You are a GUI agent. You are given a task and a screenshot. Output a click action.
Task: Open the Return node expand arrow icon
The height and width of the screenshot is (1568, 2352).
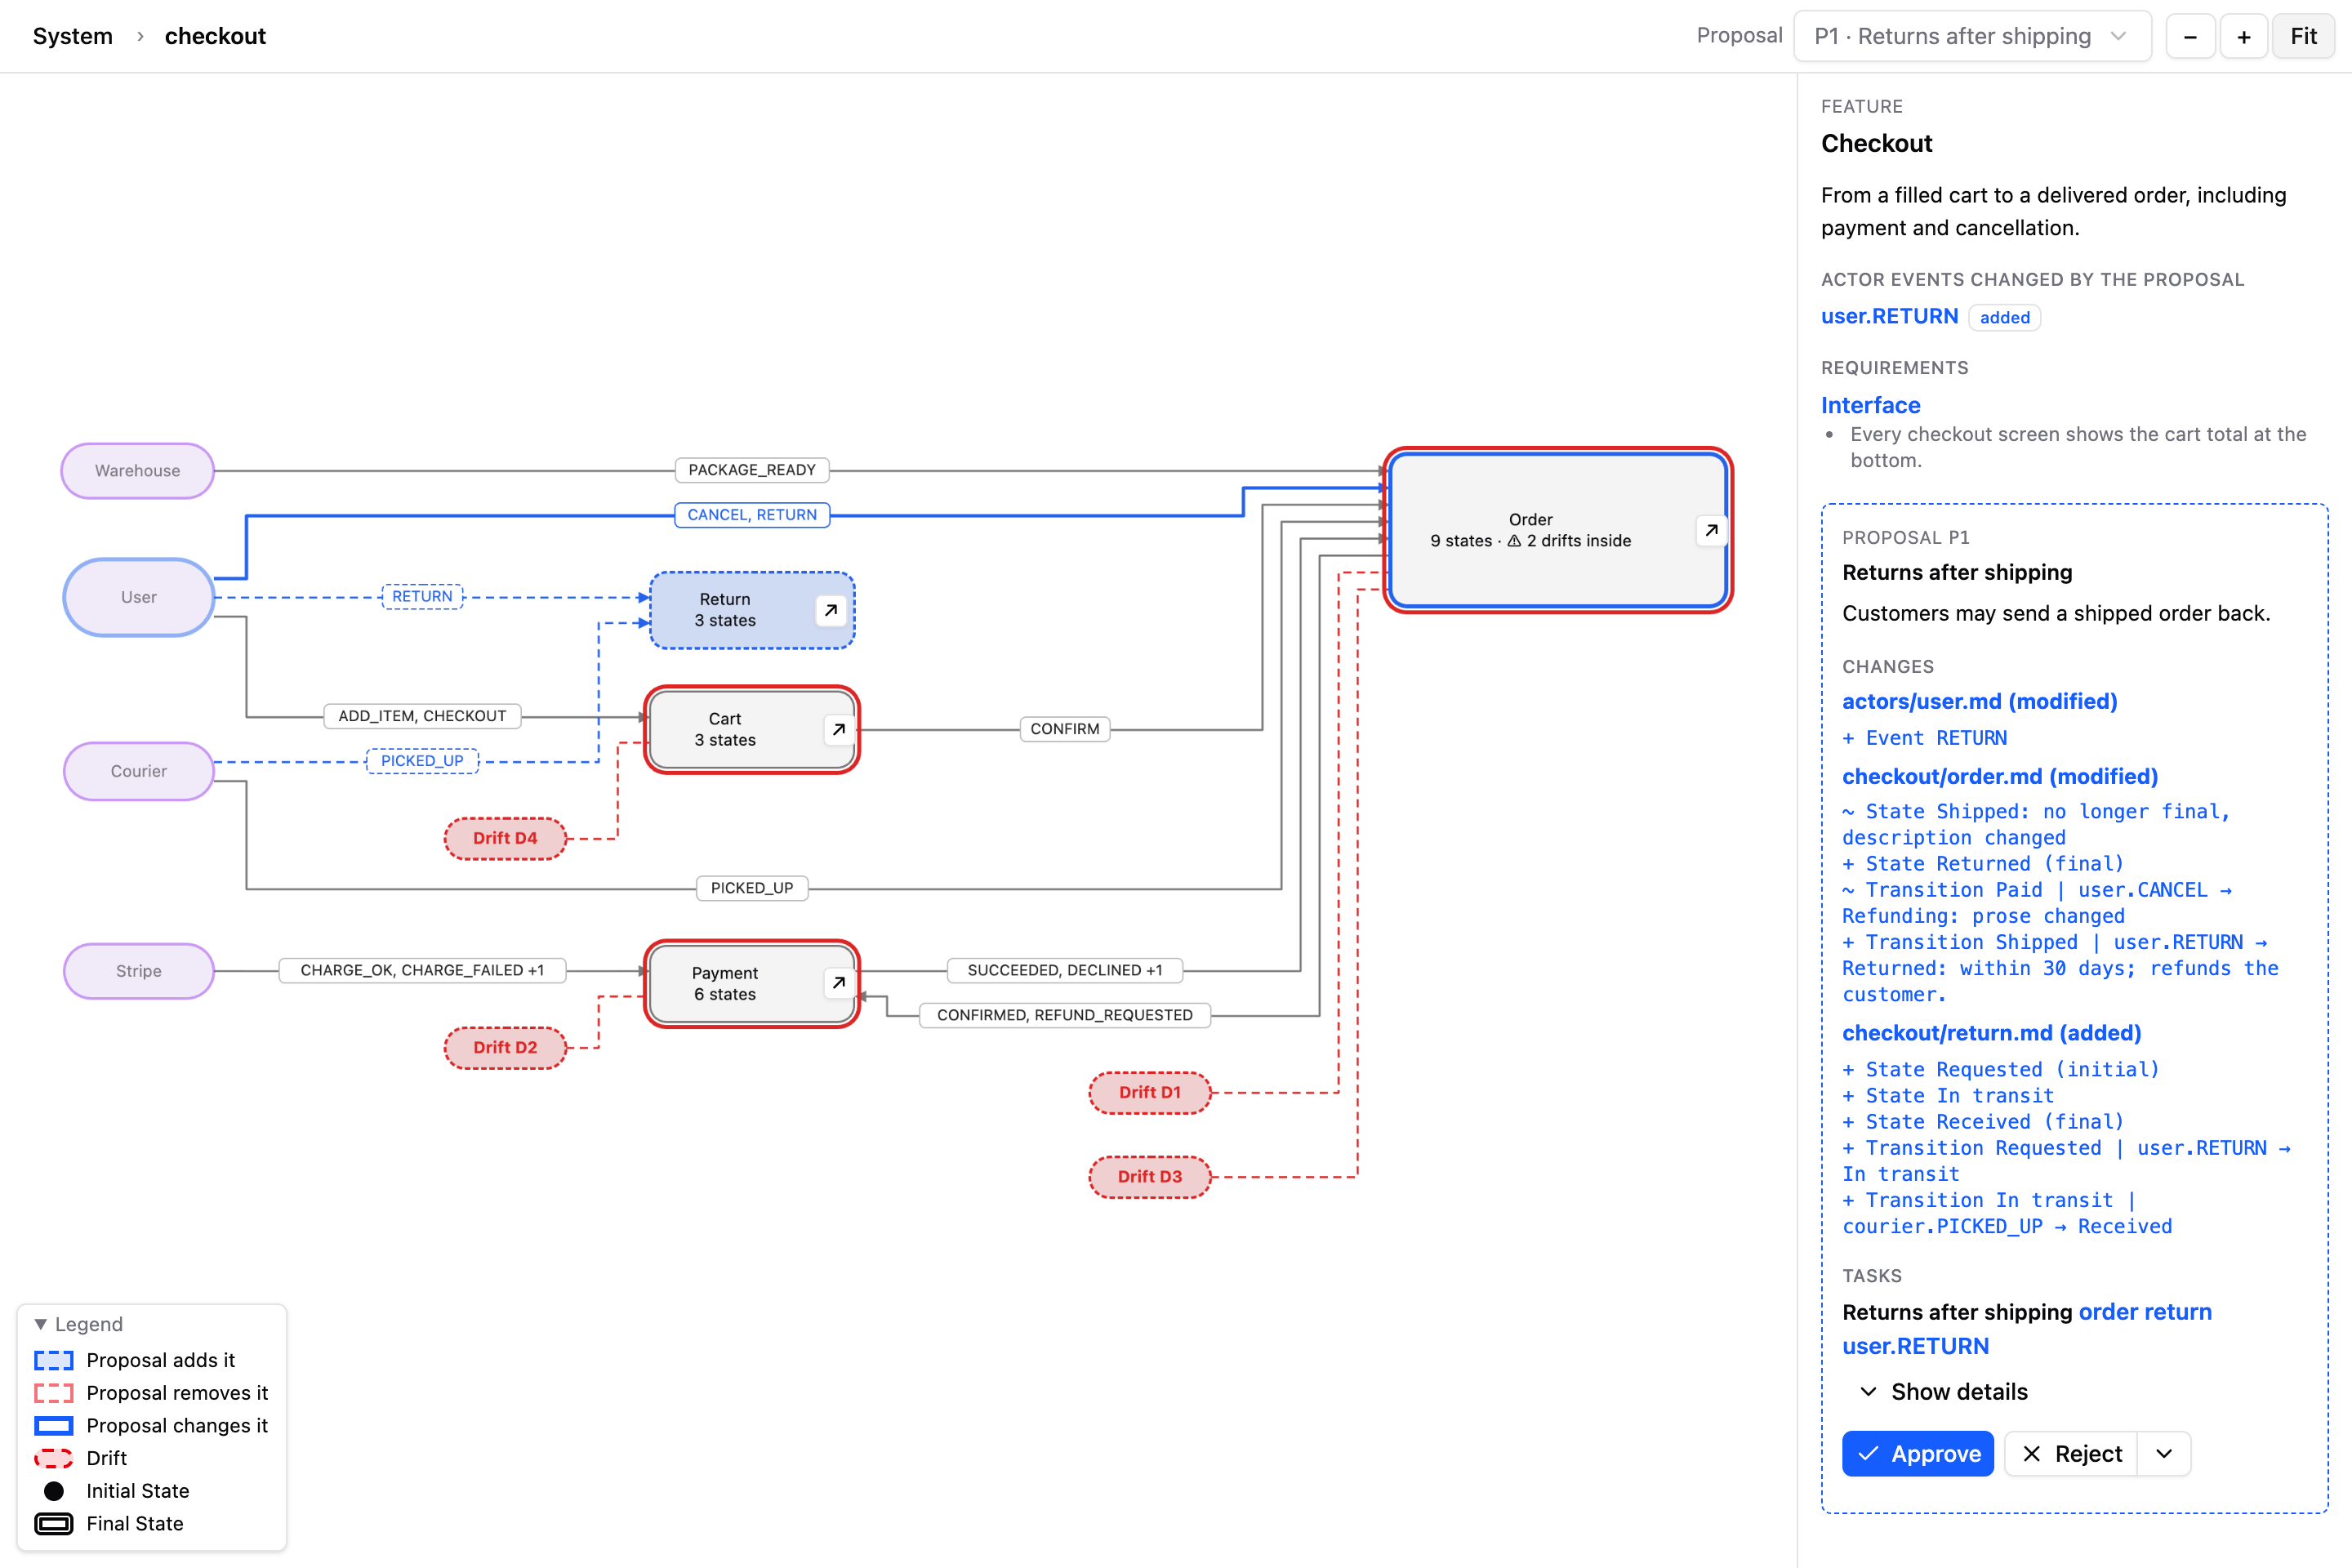point(831,610)
